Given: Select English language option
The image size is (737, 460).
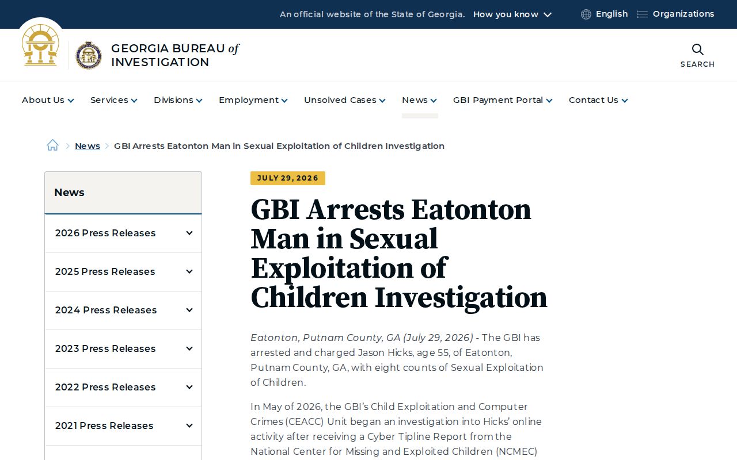Looking at the screenshot, I should (x=611, y=14).
